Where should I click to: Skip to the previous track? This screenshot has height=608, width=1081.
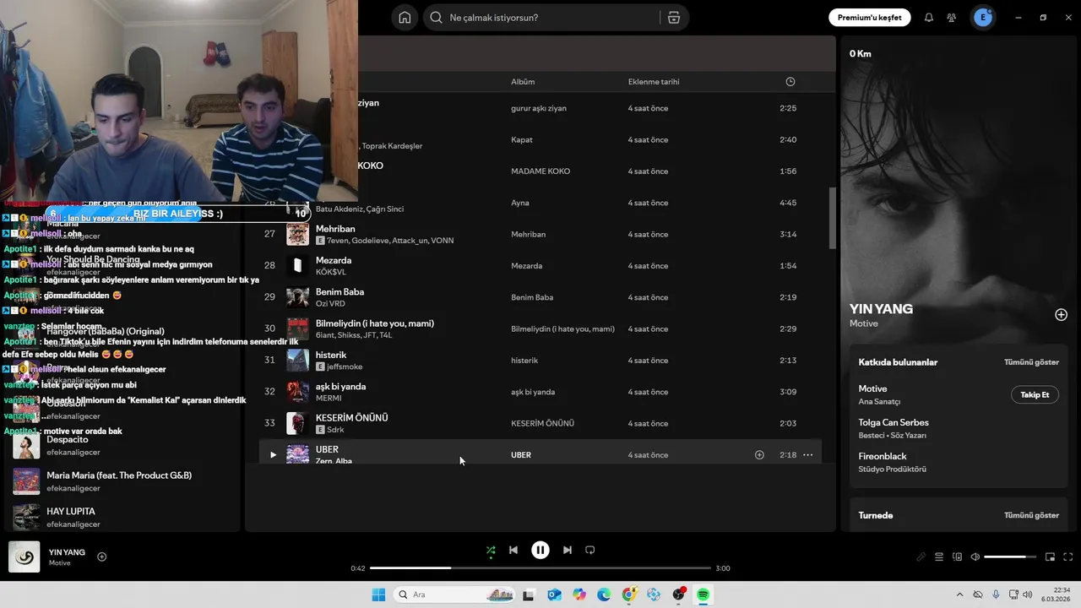513,550
